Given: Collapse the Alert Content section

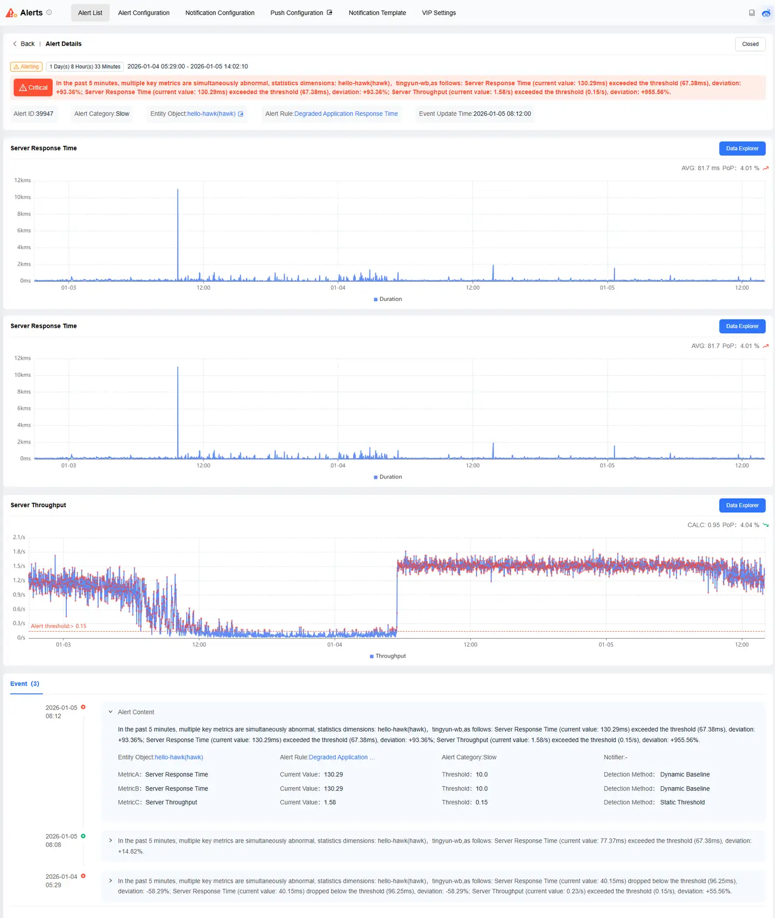Looking at the screenshot, I should [110, 712].
